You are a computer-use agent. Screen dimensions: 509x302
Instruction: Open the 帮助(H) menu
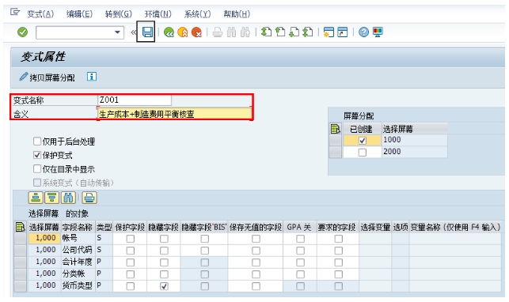(237, 14)
